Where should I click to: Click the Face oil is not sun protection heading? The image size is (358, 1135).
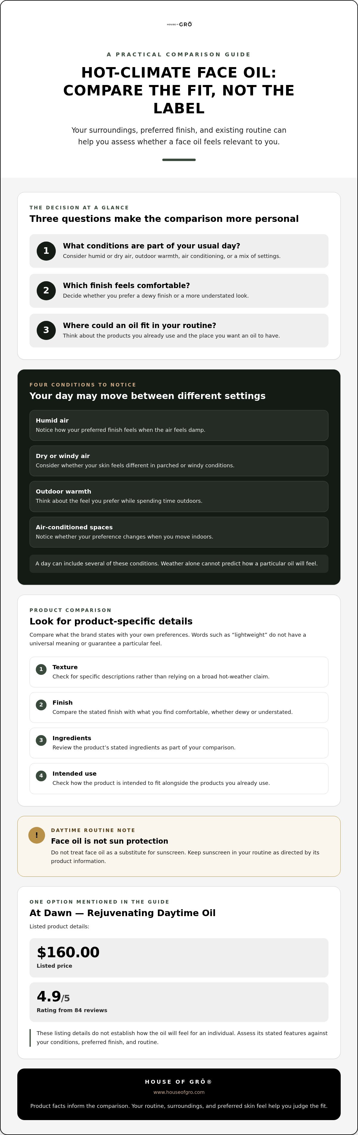(x=109, y=841)
